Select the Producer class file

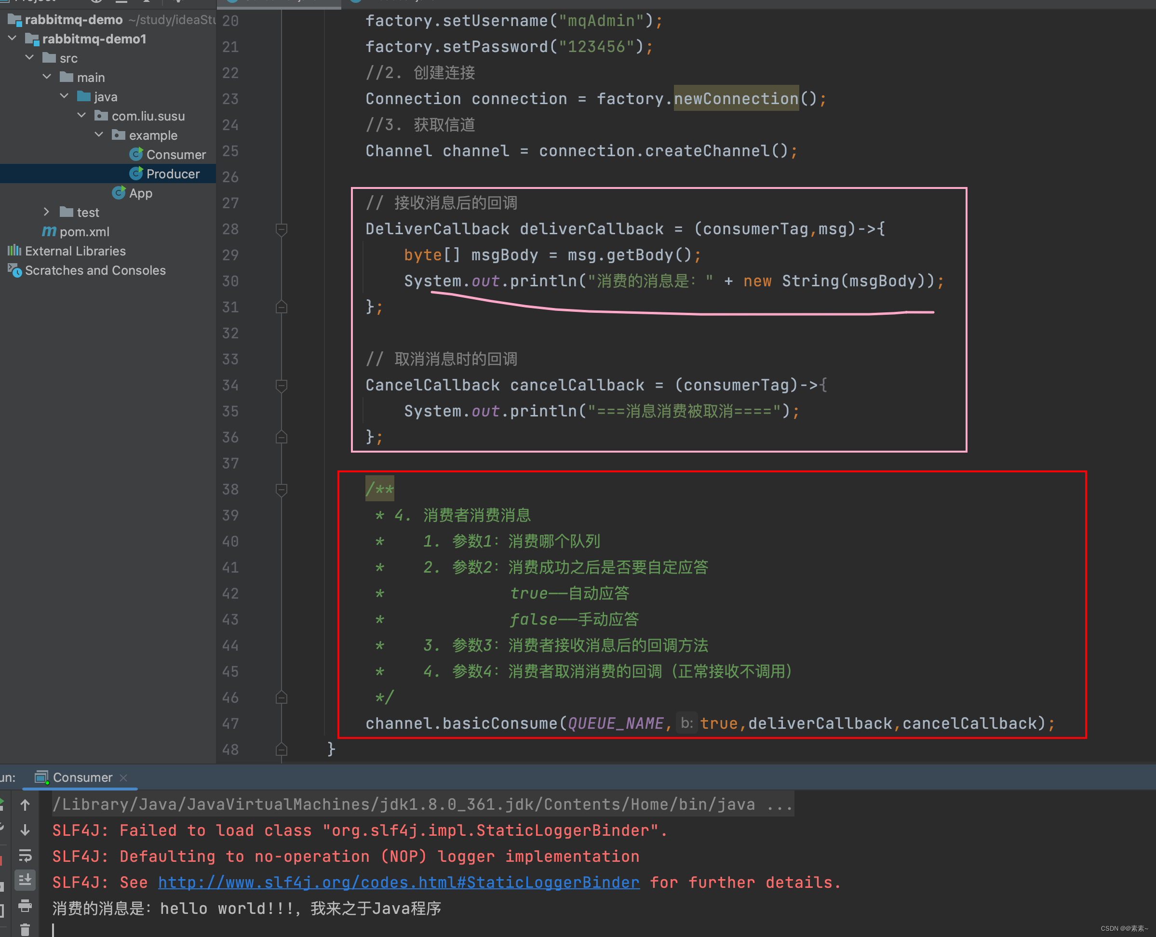tap(170, 173)
